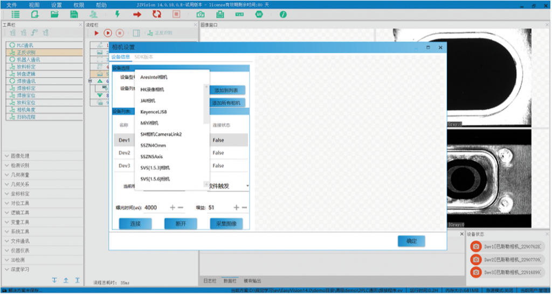
Task: Open the 权限 menu
Action: (79, 5)
